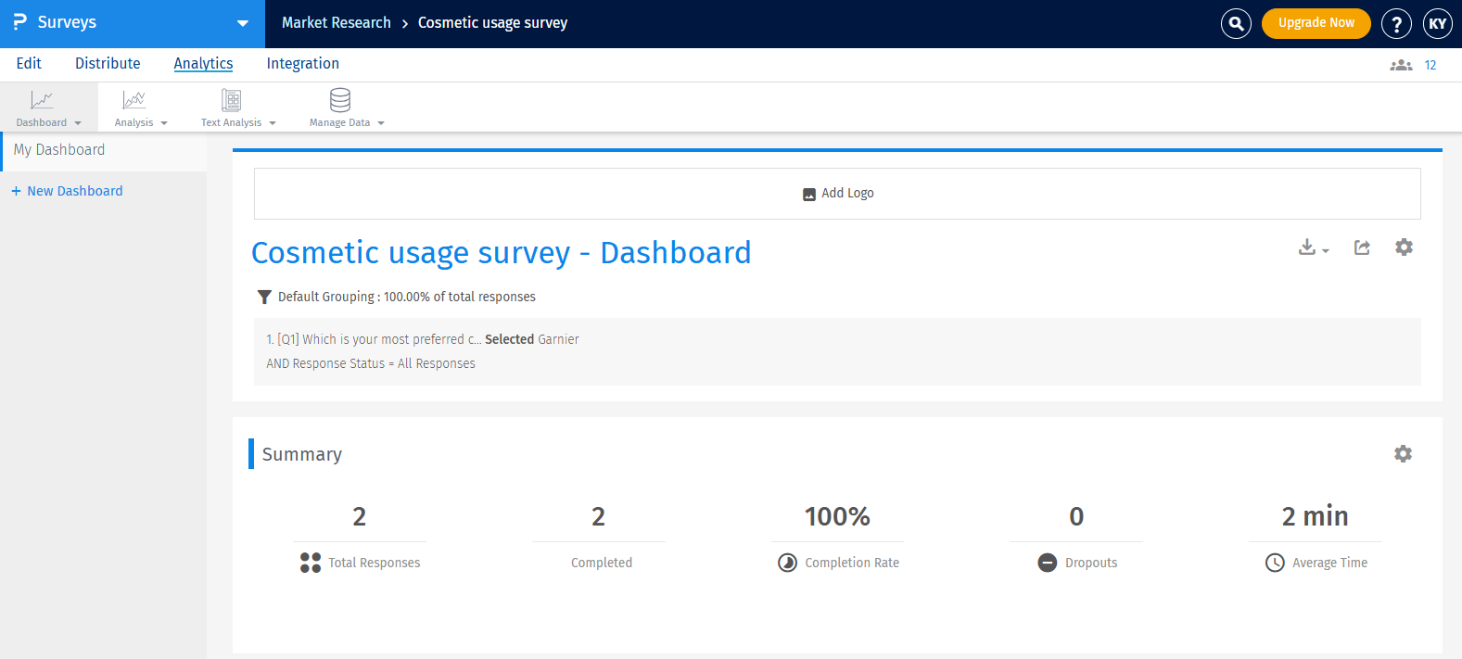Viewport: 1462px width, 659px height.
Task: Open the Integration tab
Action: pyautogui.click(x=303, y=63)
